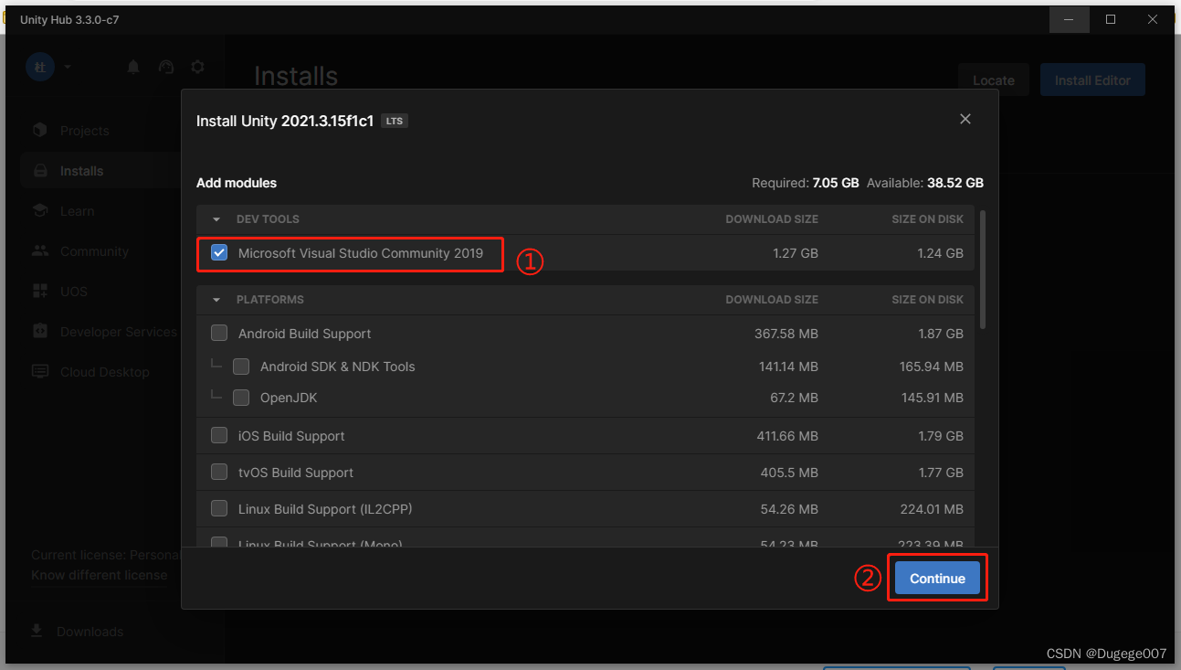Screen dimensions: 1181x670
Task: Check Linux Build Support (IL2CPP)
Action: (x=219, y=509)
